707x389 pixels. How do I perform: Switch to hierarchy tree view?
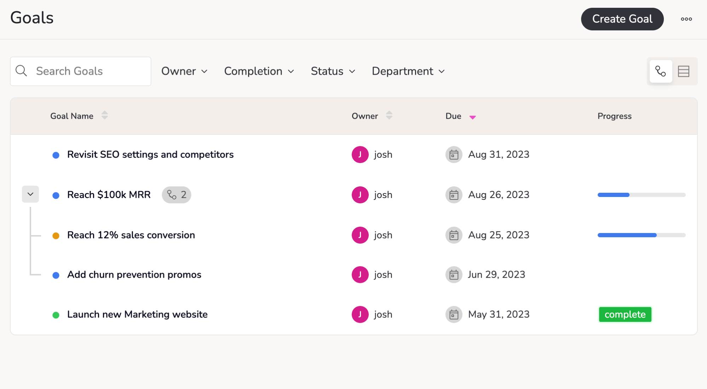(661, 71)
